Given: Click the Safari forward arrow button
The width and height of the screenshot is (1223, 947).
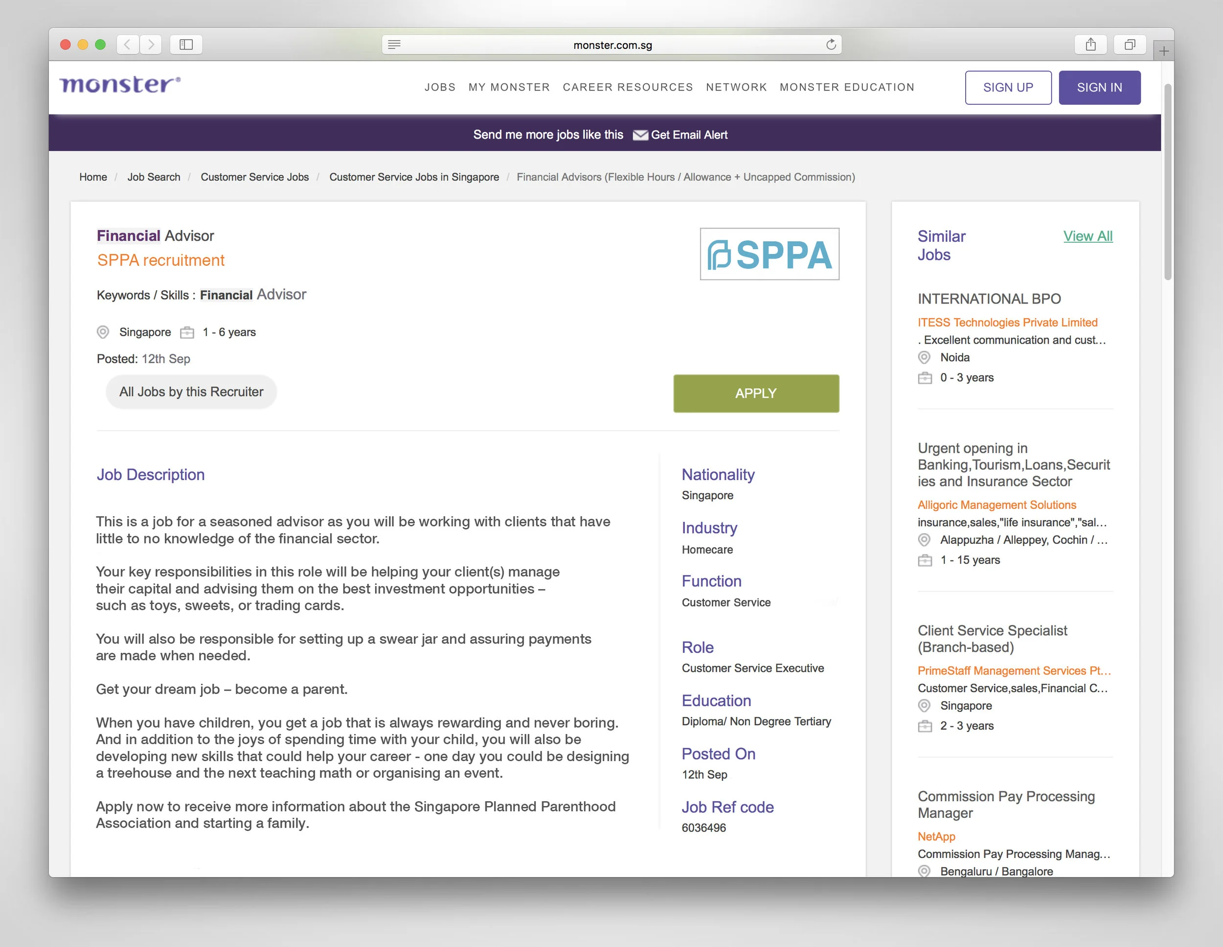Looking at the screenshot, I should coord(151,44).
